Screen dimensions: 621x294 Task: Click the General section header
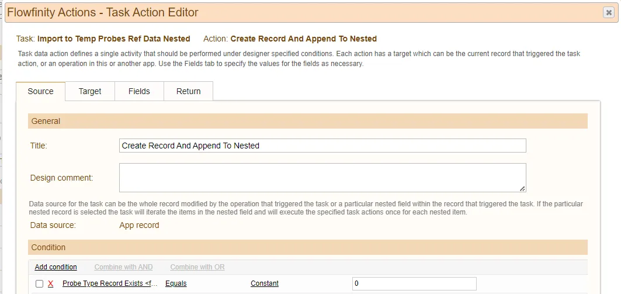tap(308, 121)
